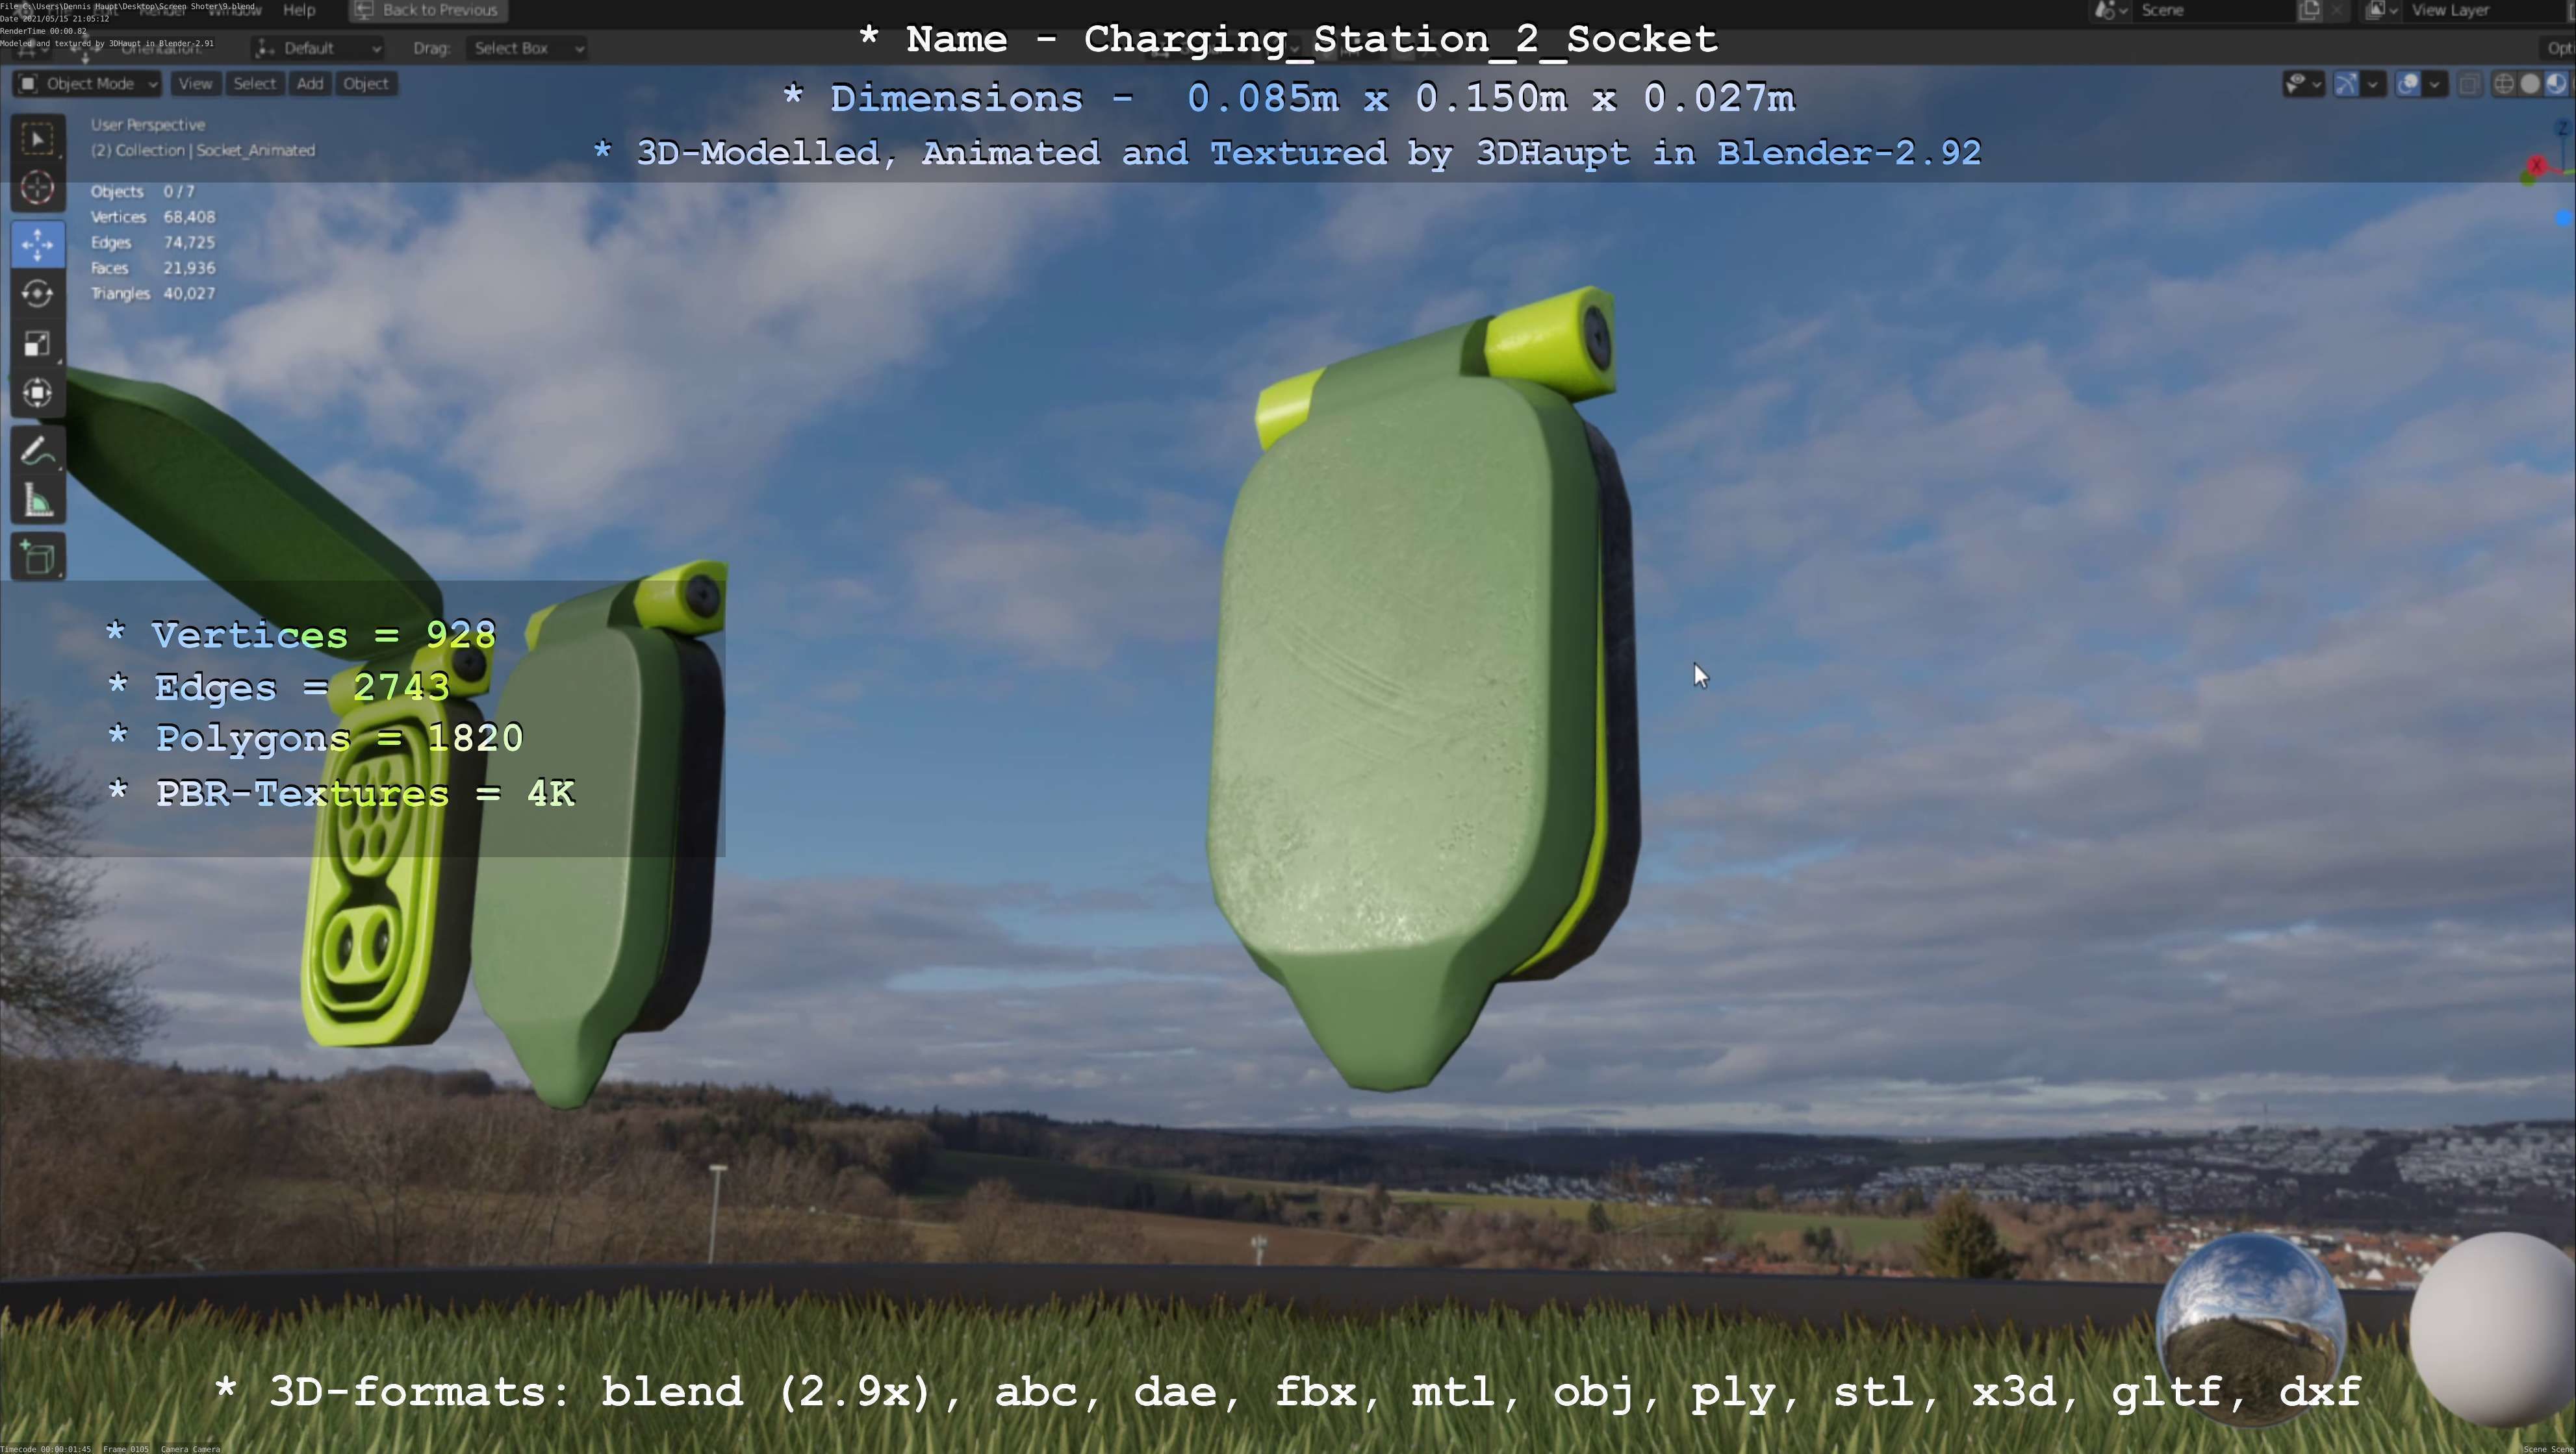Select the Transform tool

(x=38, y=393)
